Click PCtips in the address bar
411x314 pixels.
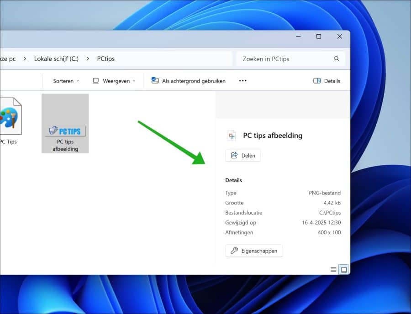[105, 58]
